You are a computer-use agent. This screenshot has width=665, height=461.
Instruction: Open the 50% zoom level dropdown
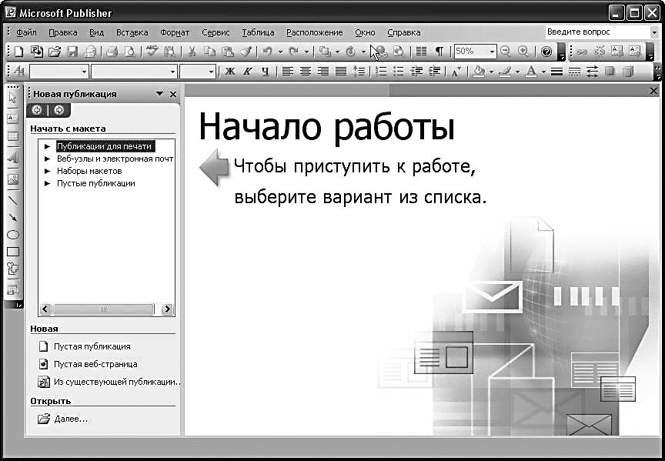[492, 52]
